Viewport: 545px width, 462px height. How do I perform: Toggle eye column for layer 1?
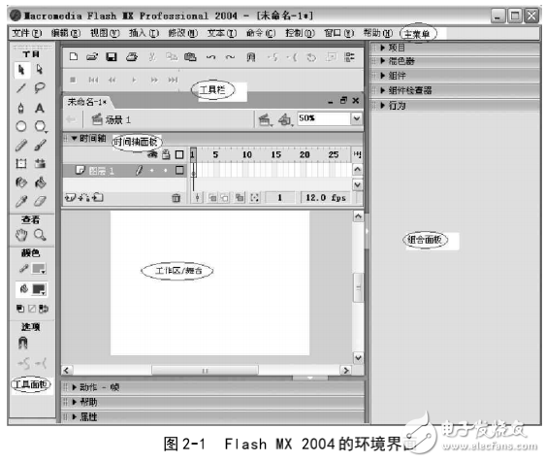coord(152,171)
